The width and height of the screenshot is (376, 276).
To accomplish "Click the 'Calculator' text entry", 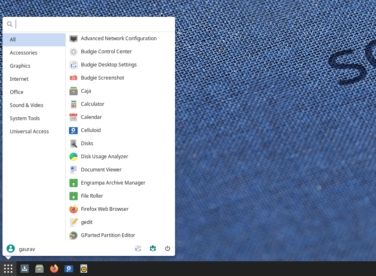I will 92,104.
